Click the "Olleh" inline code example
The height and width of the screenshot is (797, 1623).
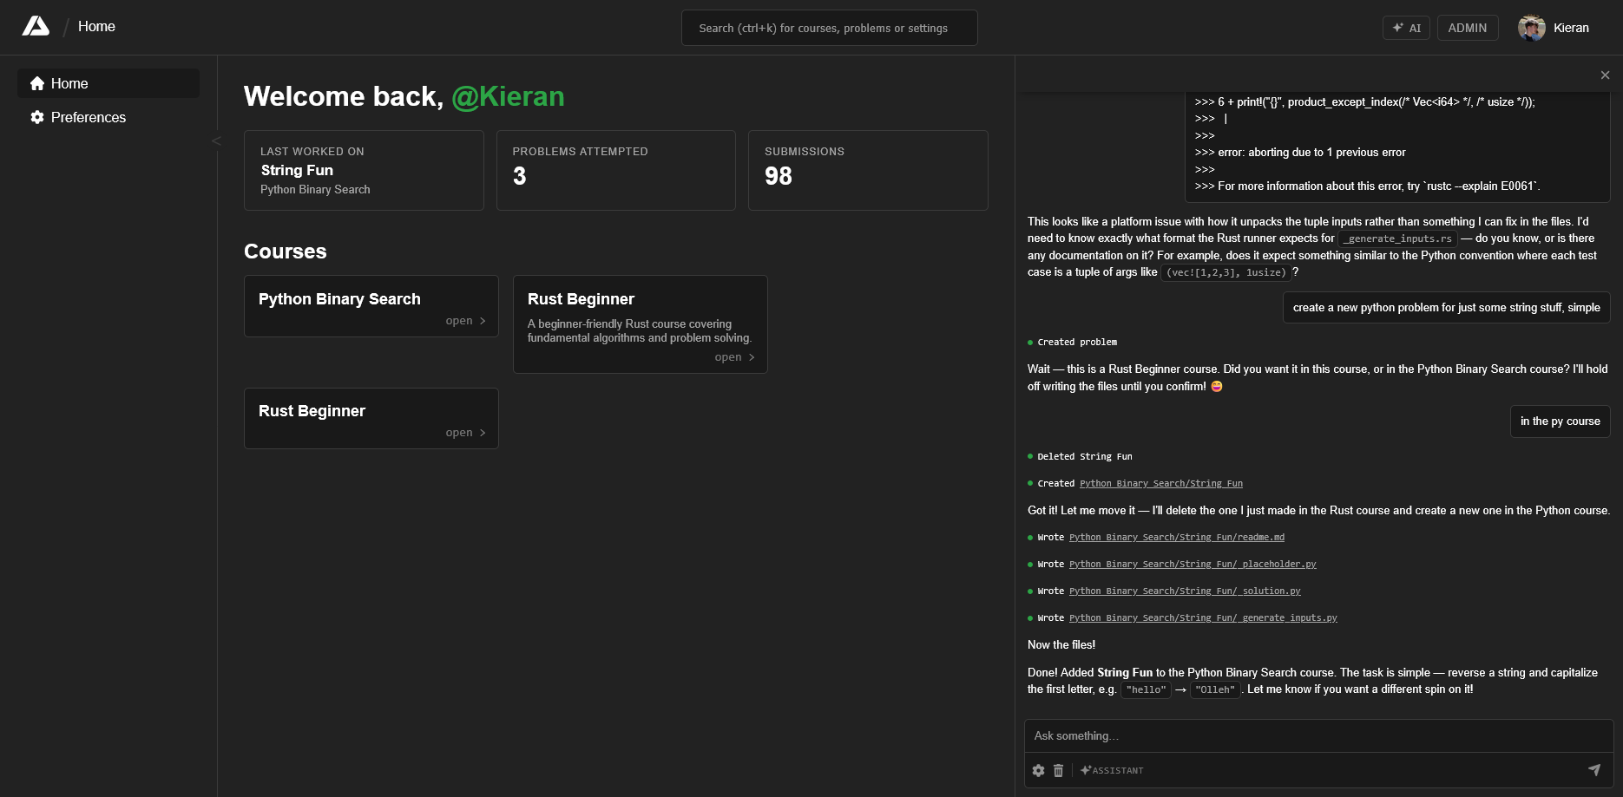coord(1214,690)
